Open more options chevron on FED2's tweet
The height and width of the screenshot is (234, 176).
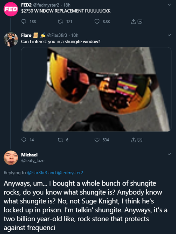click(169, 5)
